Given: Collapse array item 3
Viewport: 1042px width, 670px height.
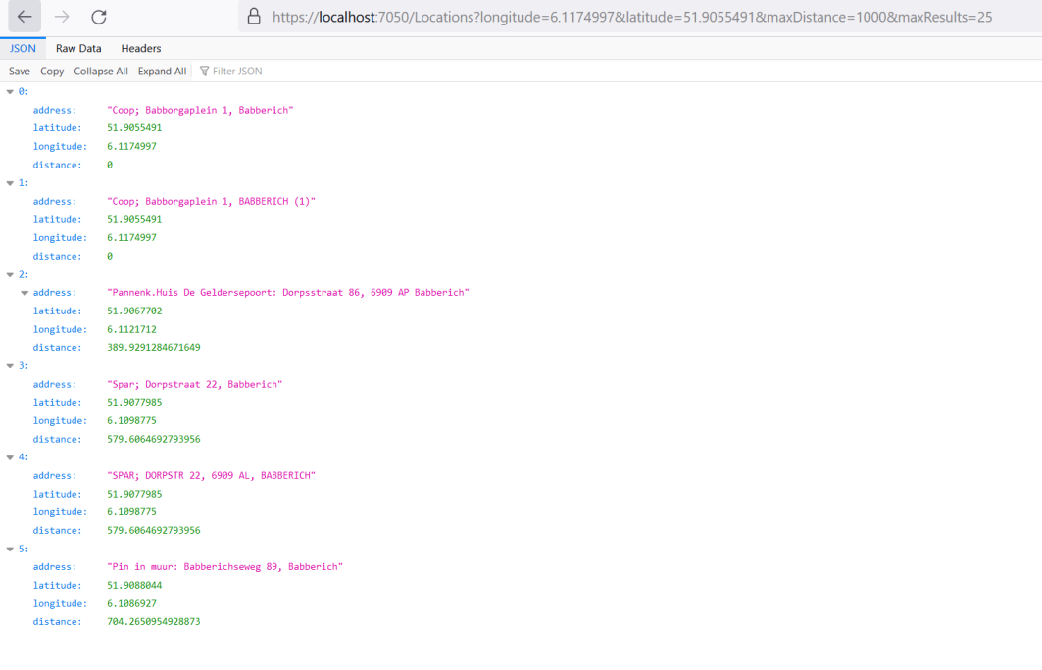Looking at the screenshot, I should (10, 366).
